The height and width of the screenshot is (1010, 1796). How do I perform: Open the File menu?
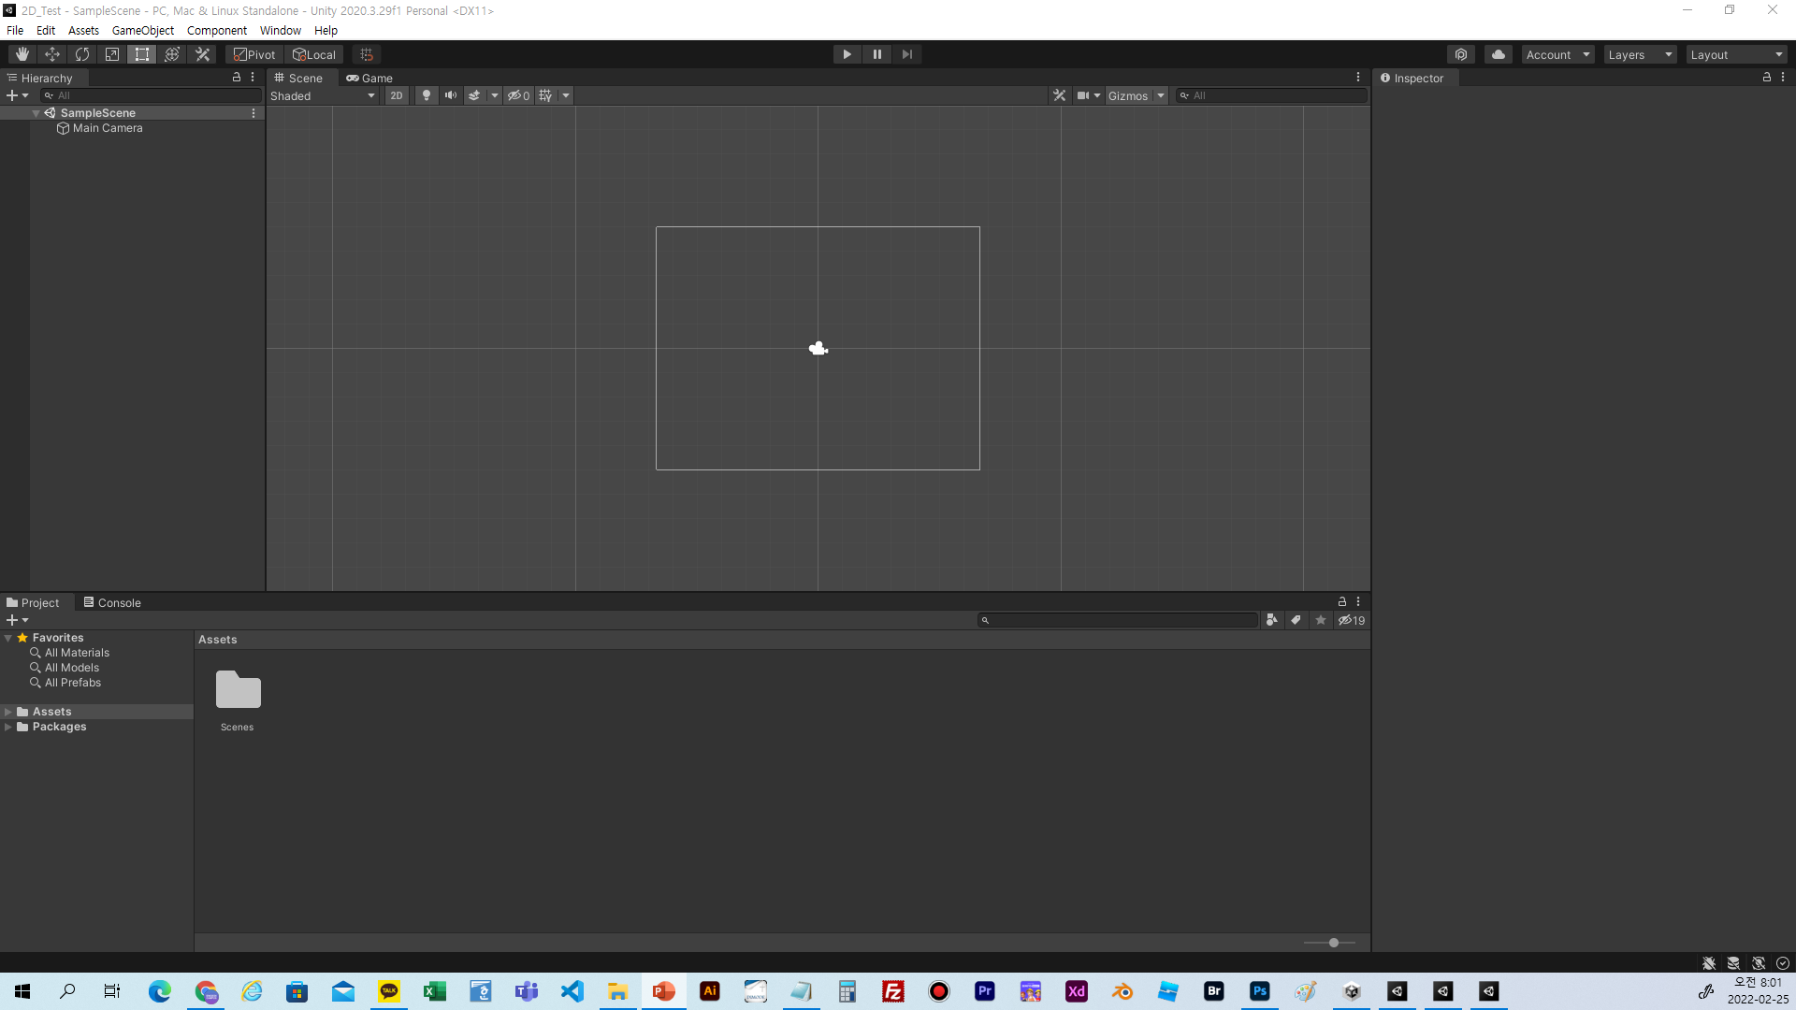(15, 30)
